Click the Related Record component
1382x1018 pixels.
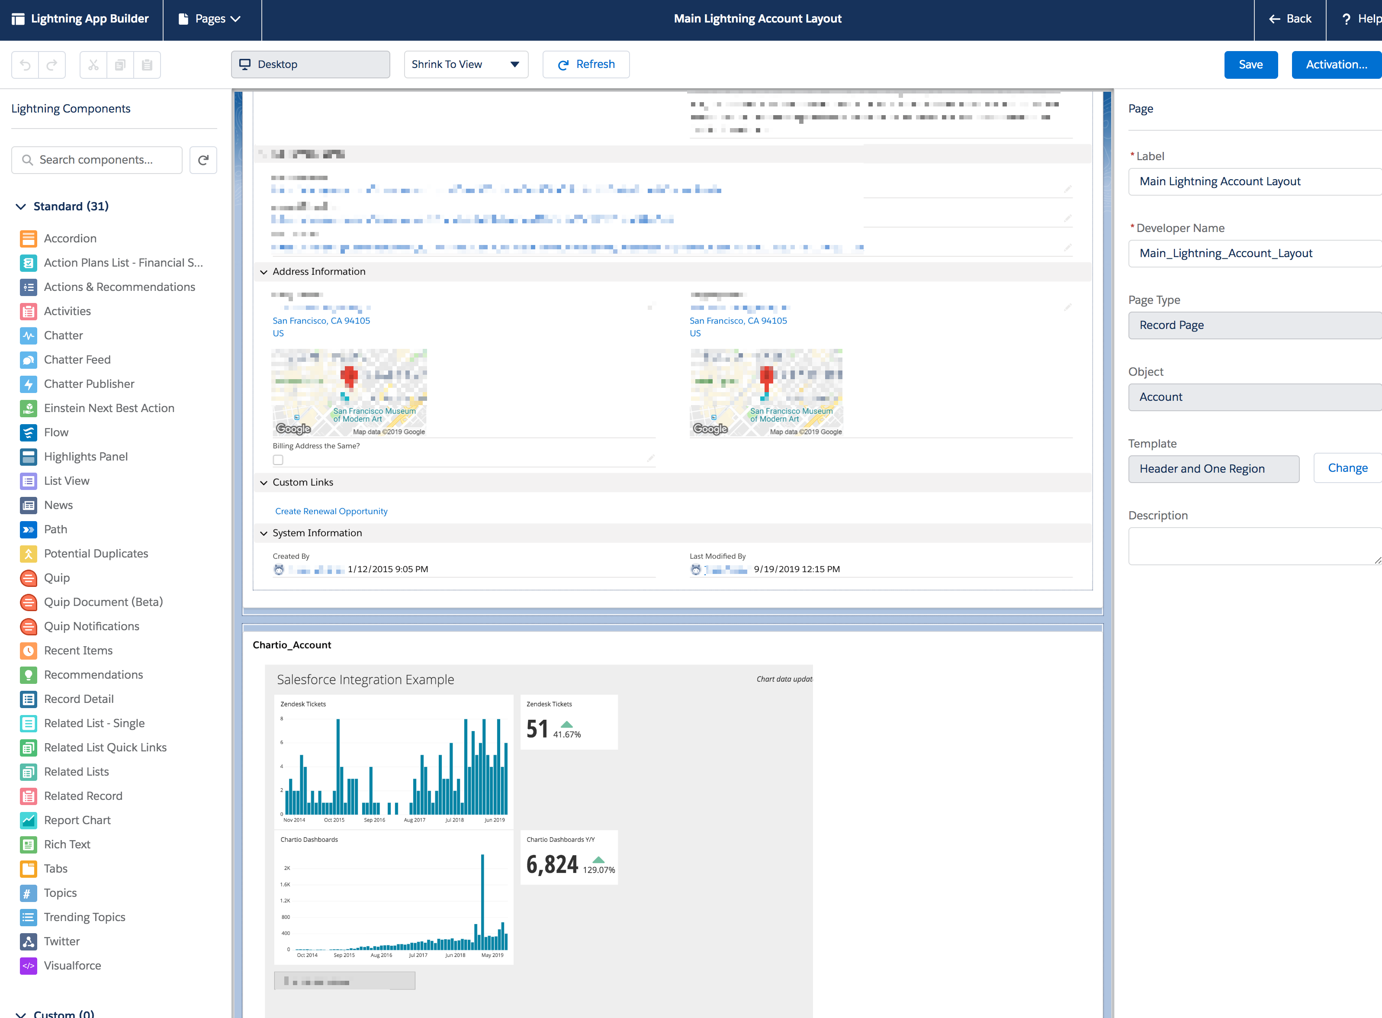(83, 796)
